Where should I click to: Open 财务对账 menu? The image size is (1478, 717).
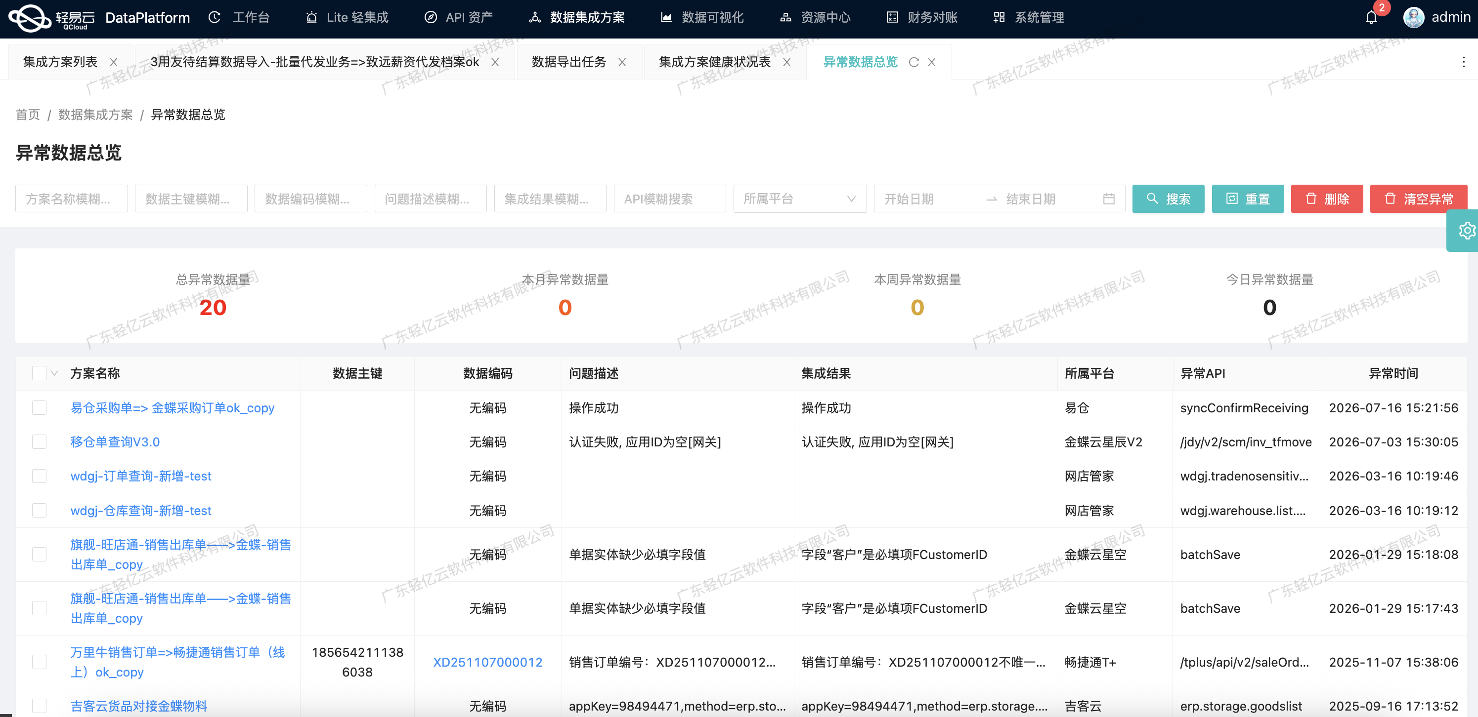click(x=922, y=18)
